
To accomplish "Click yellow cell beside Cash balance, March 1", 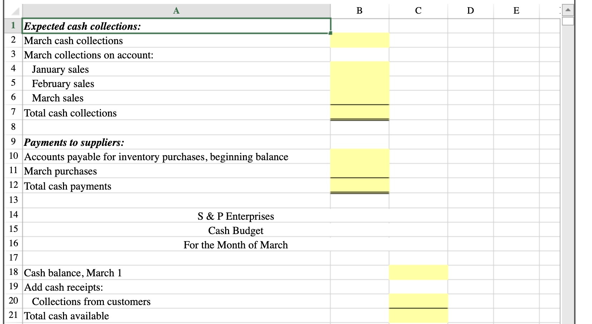I will click(x=418, y=272).
